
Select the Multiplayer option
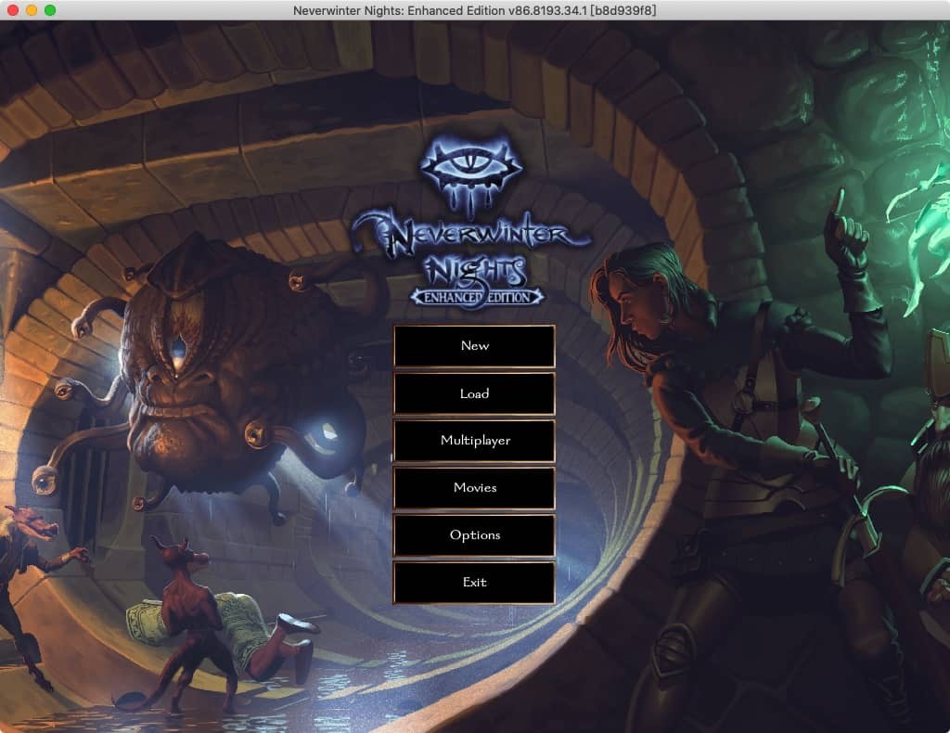pyautogui.click(x=474, y=441)
